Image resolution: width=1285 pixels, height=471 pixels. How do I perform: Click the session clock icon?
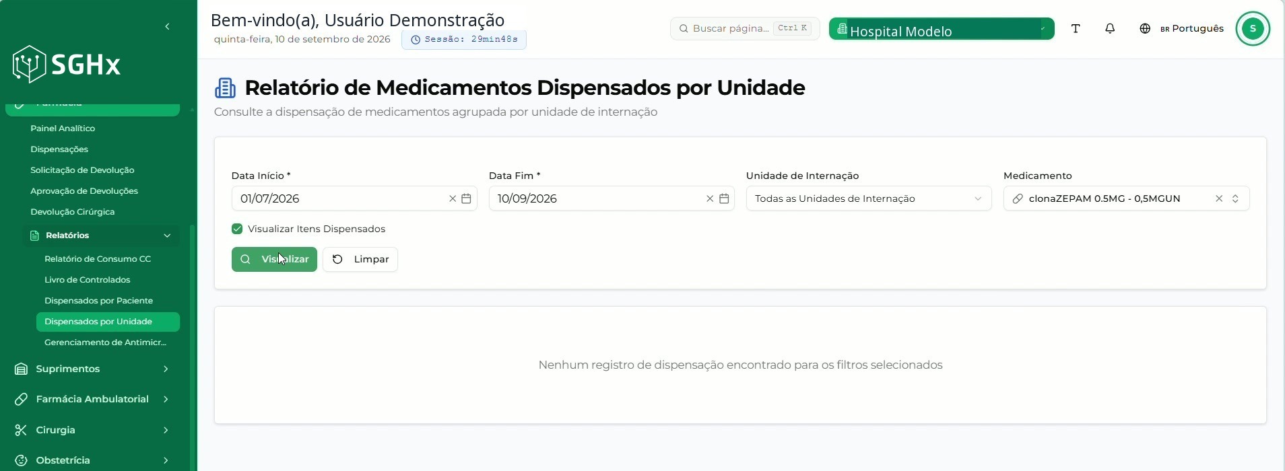[416, 40]
